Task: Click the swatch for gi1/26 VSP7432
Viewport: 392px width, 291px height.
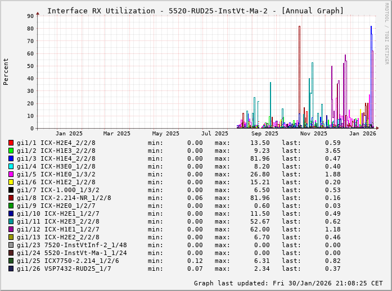Action: (11, 269)
